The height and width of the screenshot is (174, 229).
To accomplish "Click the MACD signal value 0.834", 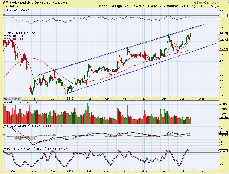I will tap(47, 125).
